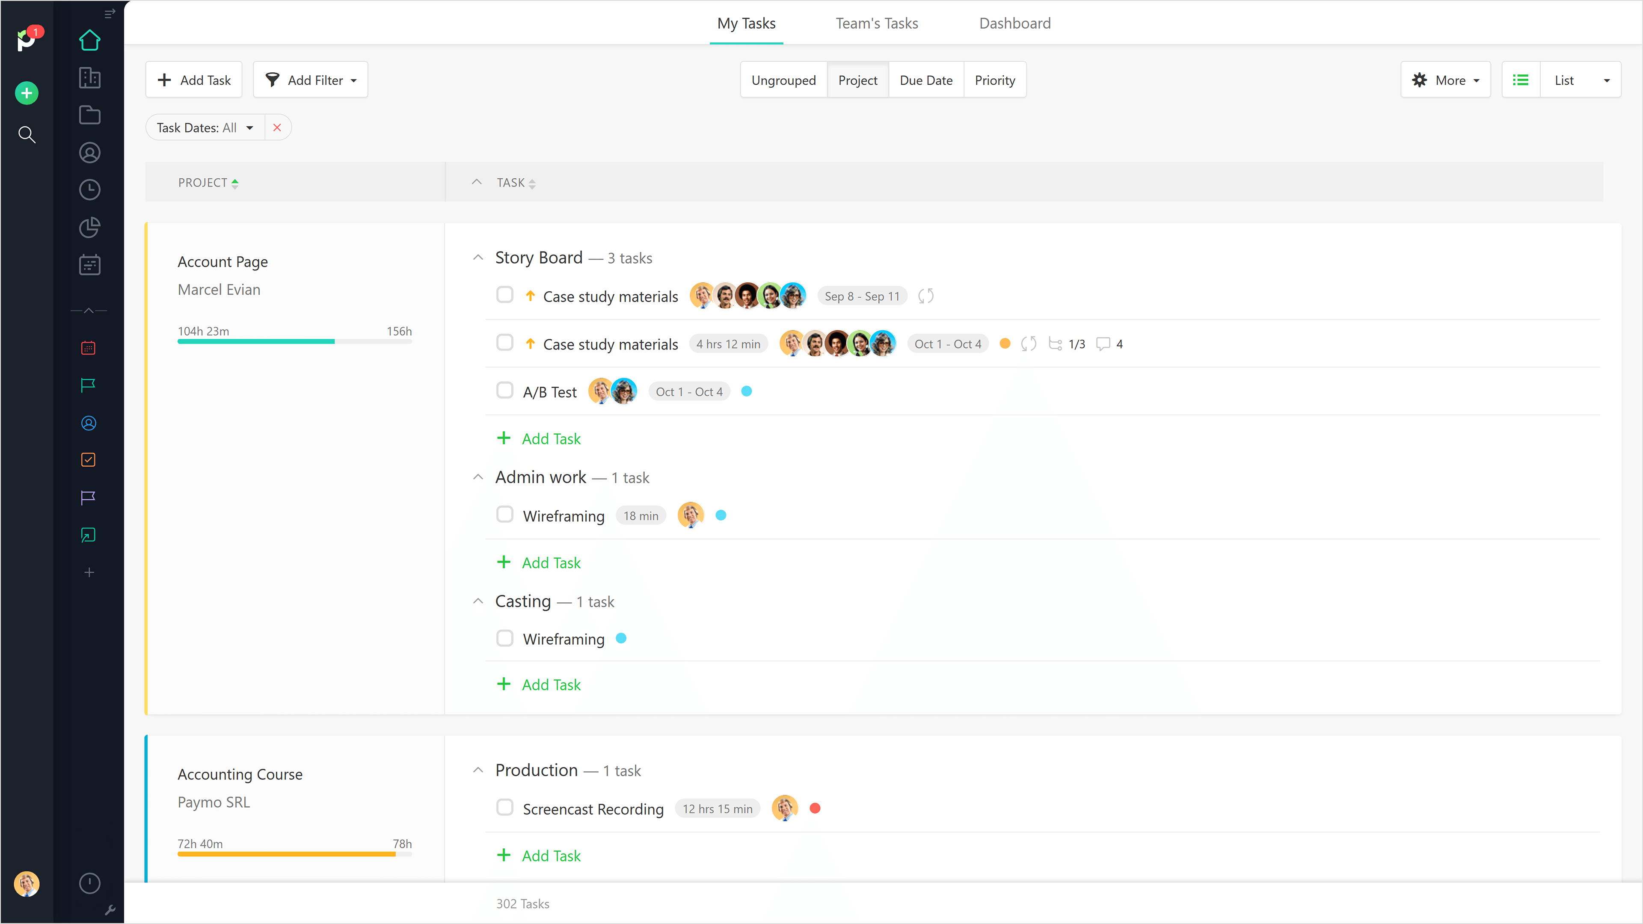
Task: Click the recurring icon on Sep 8 task
Action: coord(925,296)
